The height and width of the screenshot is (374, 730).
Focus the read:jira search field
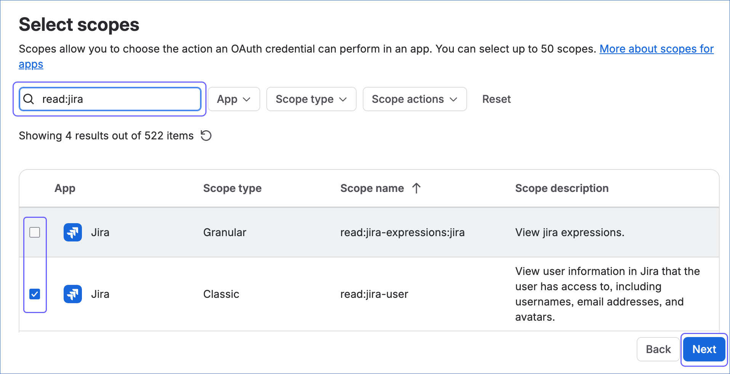pos(110,99)
